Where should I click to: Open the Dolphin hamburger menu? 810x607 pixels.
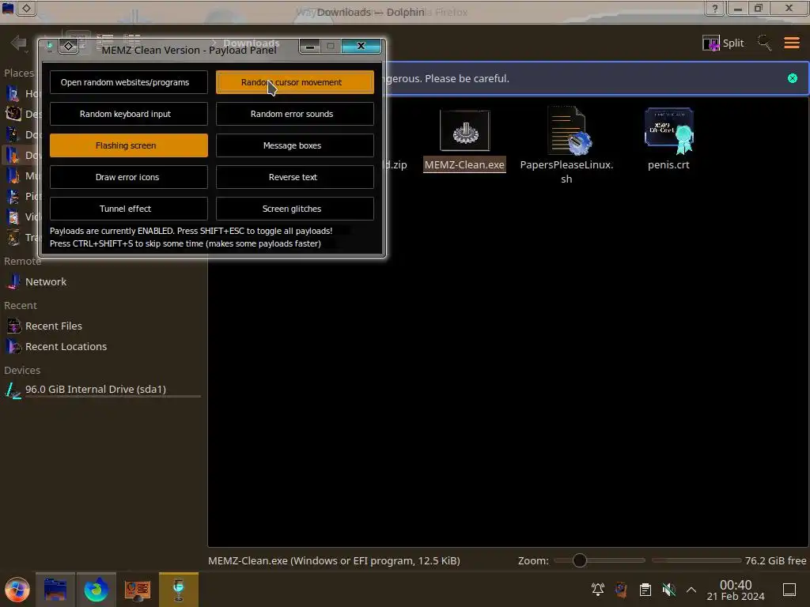point(791,43)
